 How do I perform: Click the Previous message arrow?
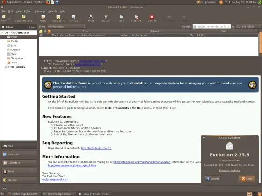pyautogui.click(x=169, y=17)
